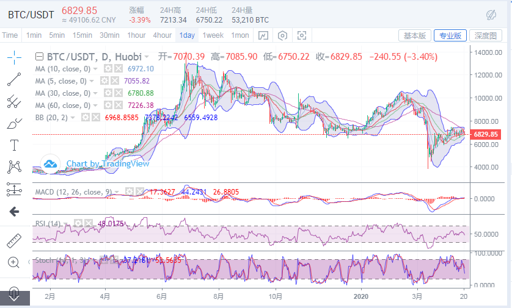Select the crosshair cursor tool

[15, 58]
